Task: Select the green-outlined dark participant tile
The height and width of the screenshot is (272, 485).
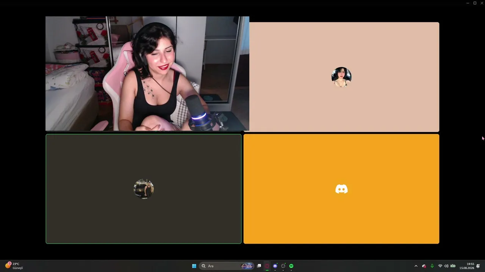Action: point(144,189)
